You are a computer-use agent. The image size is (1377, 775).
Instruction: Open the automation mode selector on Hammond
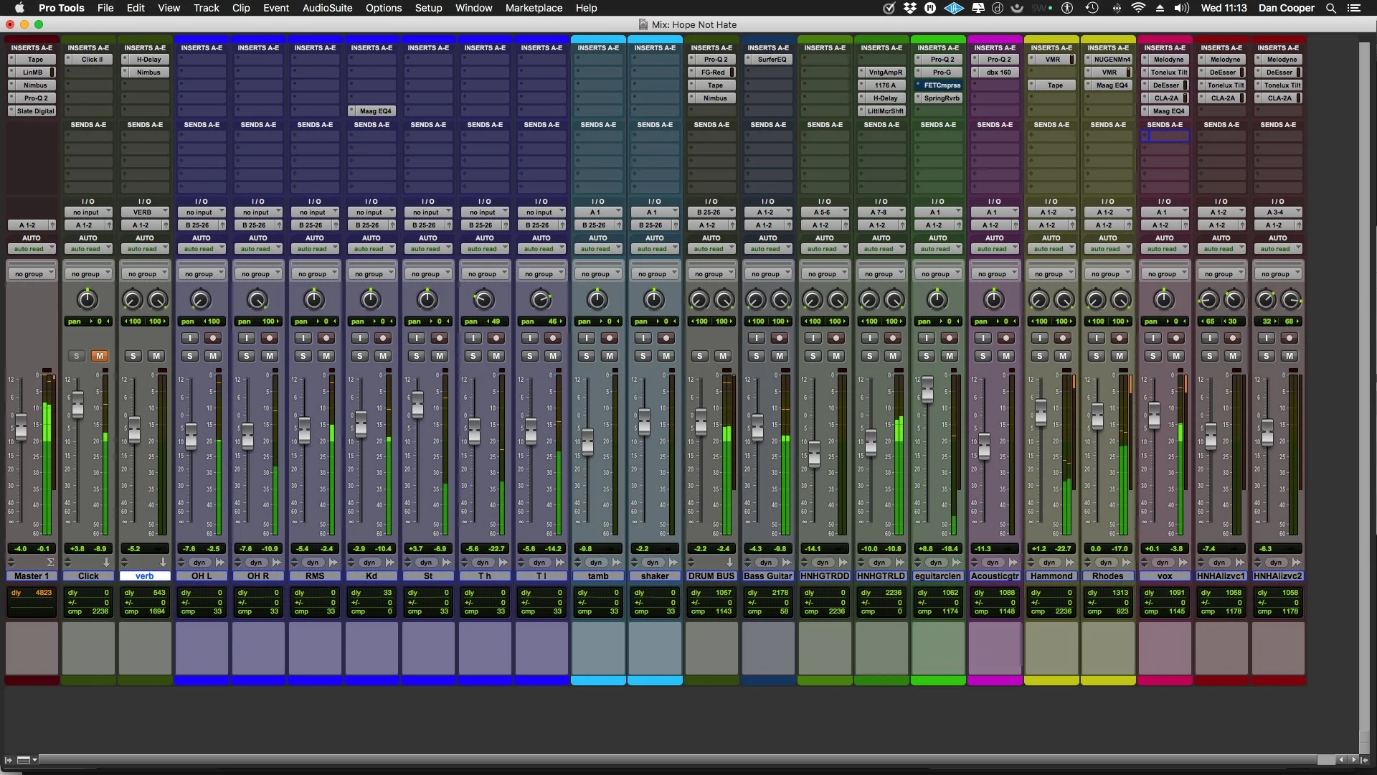tap(1051, 248)
